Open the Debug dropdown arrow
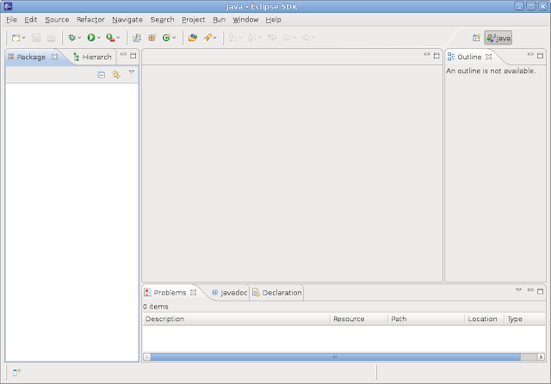Screen dimensions: 551x384 coord(79,38)
